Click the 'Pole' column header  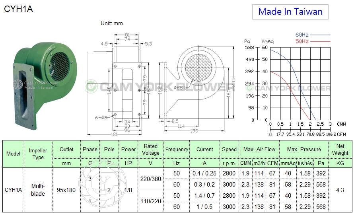tap(109, 150)
